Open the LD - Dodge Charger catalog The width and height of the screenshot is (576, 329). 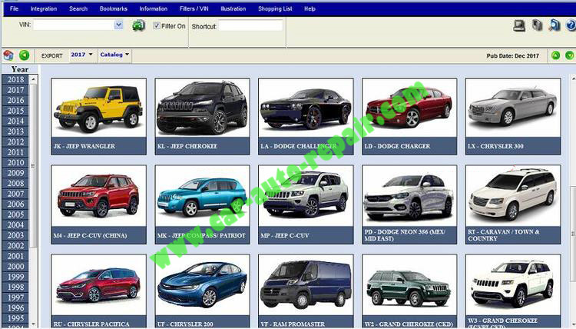click(409, 116)
